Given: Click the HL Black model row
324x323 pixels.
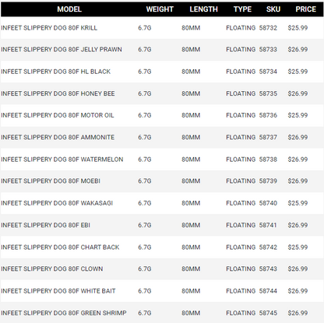Looking at the screenshot, I should (x=162, y=72).
